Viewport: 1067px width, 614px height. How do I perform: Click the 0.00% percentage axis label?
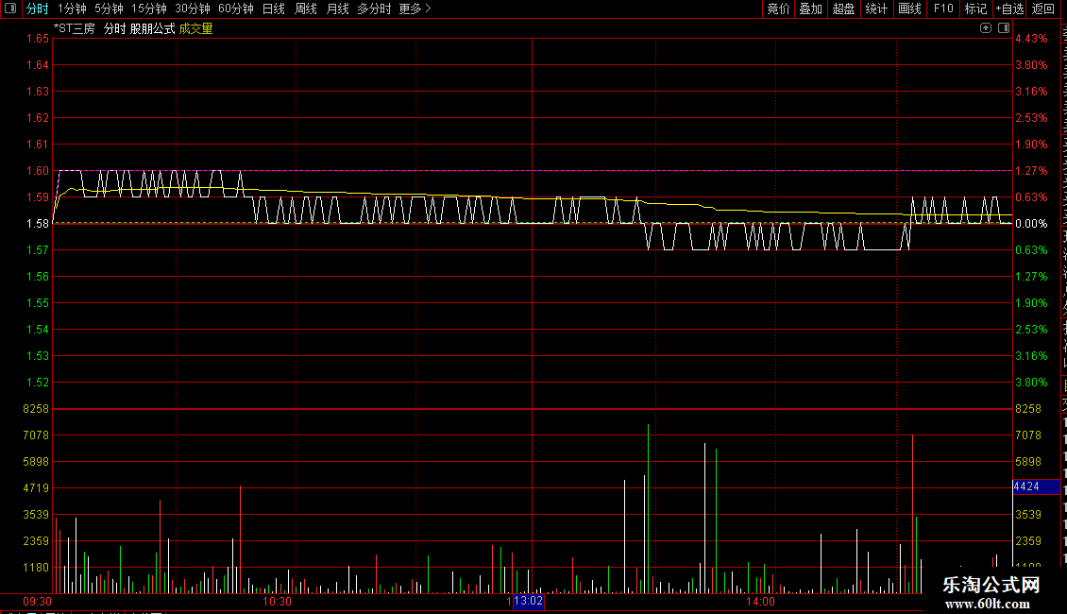point(1032,224)
